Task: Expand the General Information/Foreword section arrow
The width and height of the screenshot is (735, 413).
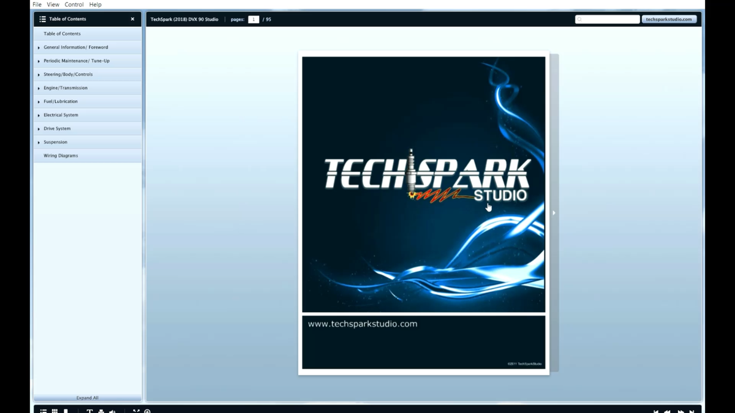Action: [x=39, y=48]
